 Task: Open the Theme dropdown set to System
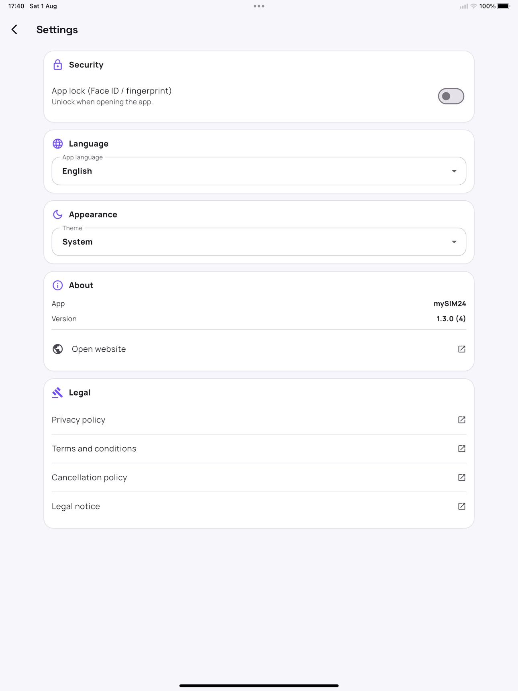pos(259,242)
